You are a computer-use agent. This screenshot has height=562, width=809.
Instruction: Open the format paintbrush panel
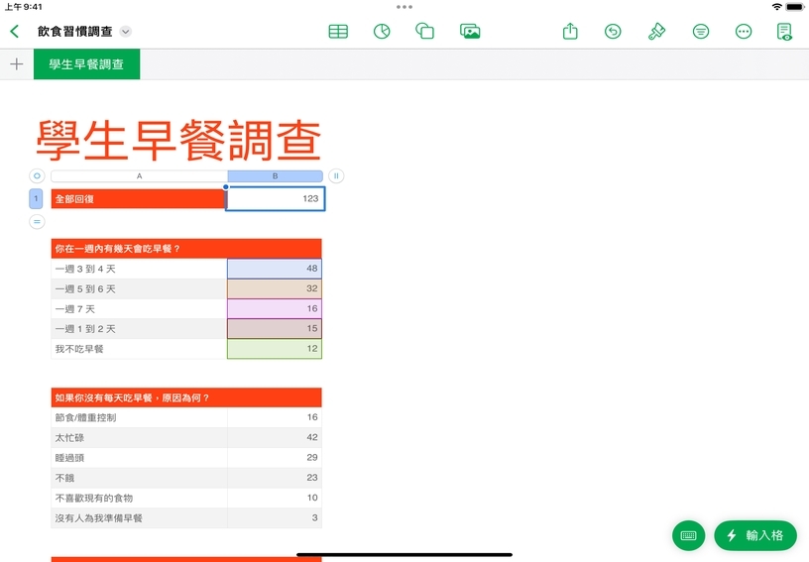pos(656,32)
